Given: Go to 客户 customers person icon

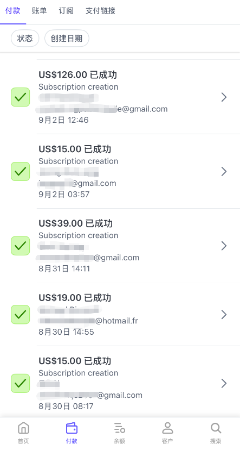Looking at the screenshot, I should click(x=167, y=428).
